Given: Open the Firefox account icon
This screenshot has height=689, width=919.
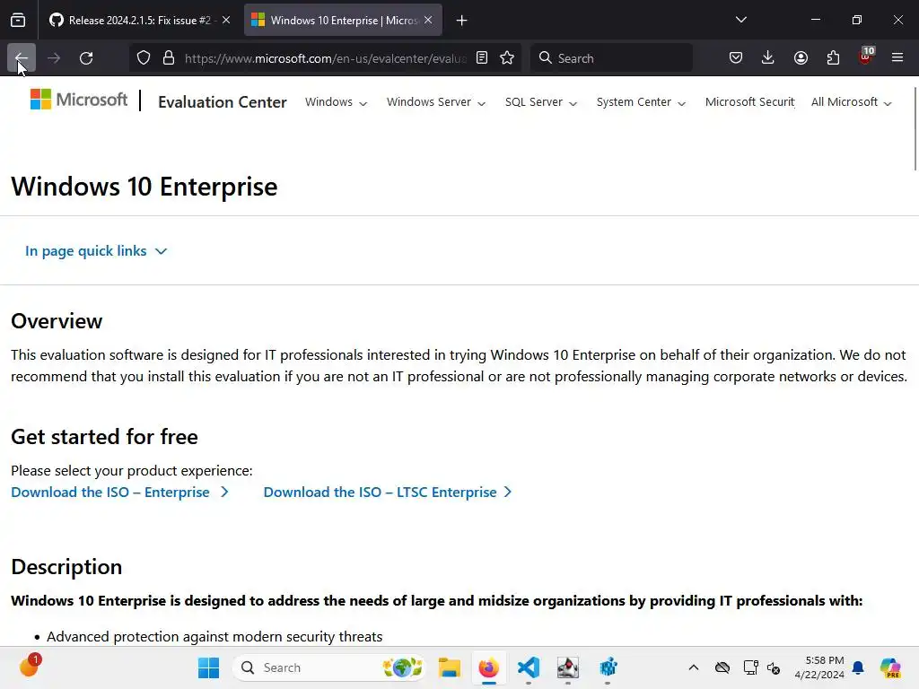Looking at the screenshot, I should (801, 58).
